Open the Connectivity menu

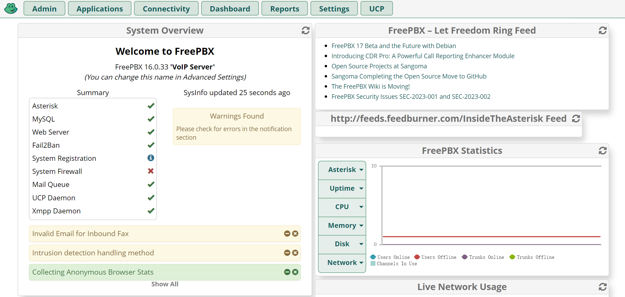(x=166, y=9)
